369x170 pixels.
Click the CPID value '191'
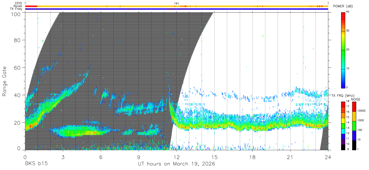pyautogui.click(x=177, y=3)
